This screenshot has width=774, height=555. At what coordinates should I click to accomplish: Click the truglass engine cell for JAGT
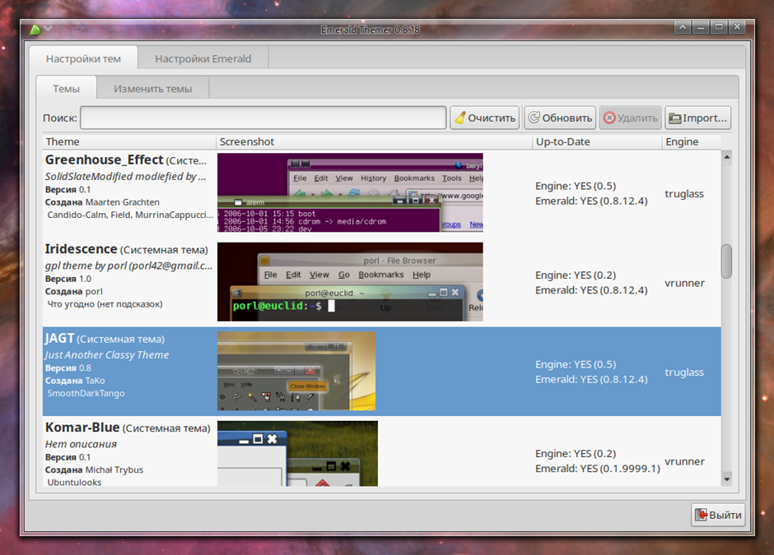coord(684,372)
